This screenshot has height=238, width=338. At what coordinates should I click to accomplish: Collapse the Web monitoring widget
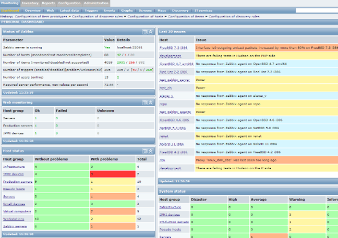[151, 103]
